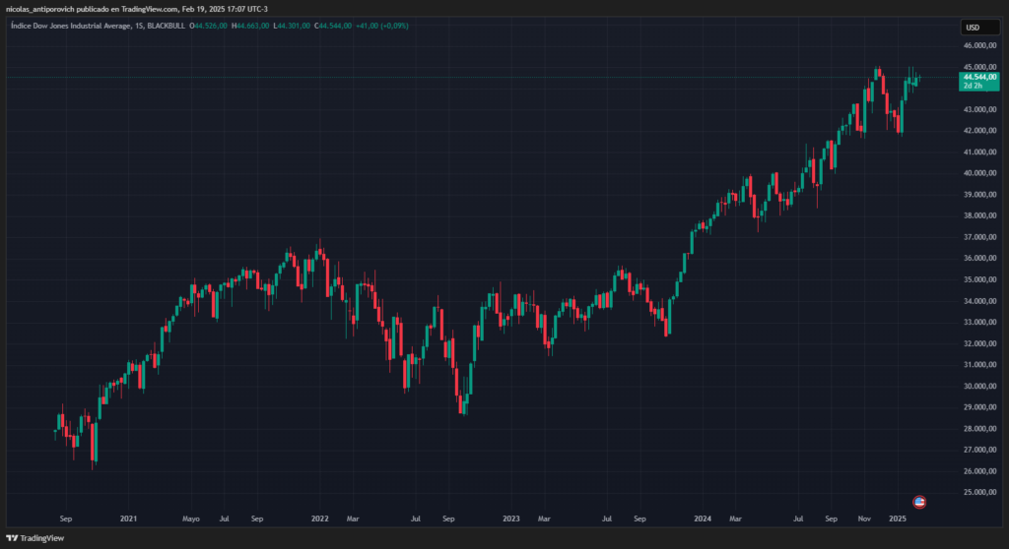Click 31.000,00 on the price axis
The width and height of the screenshot is (1009, 549).
pos(980,364)
